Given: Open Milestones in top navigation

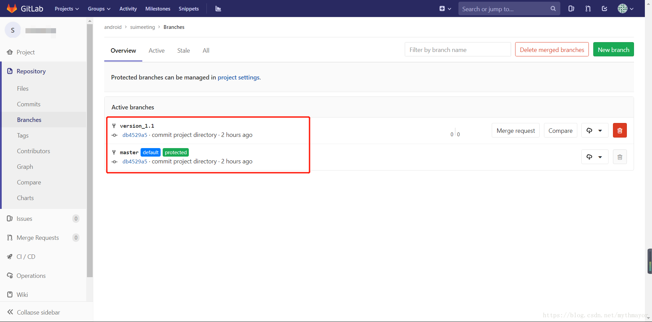Looking at the screenshot, I should (158, 9).
